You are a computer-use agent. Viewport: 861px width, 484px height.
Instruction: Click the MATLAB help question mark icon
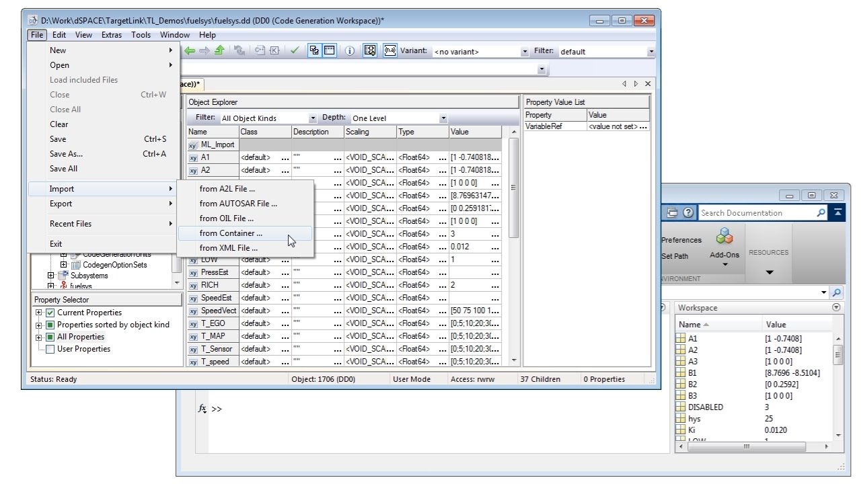tap(688, 212)
